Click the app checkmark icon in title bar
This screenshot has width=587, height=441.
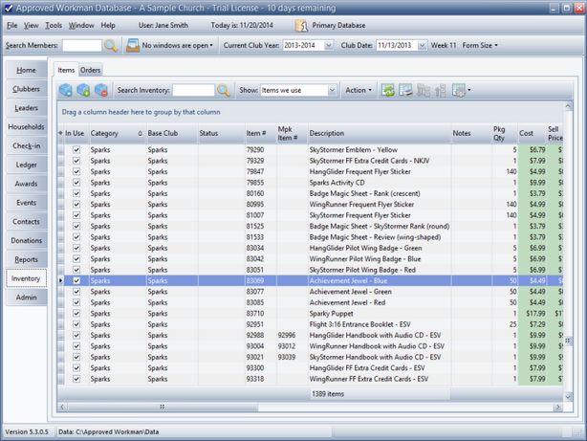8,8
